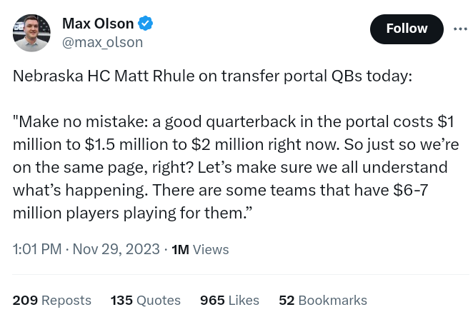Open the three-dot more options menu
This screenshot has height=317, width=473.
coord(459,29)
